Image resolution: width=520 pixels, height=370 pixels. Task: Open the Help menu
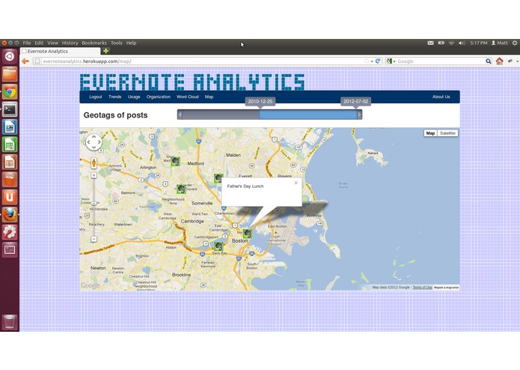(x=132, y=43)
